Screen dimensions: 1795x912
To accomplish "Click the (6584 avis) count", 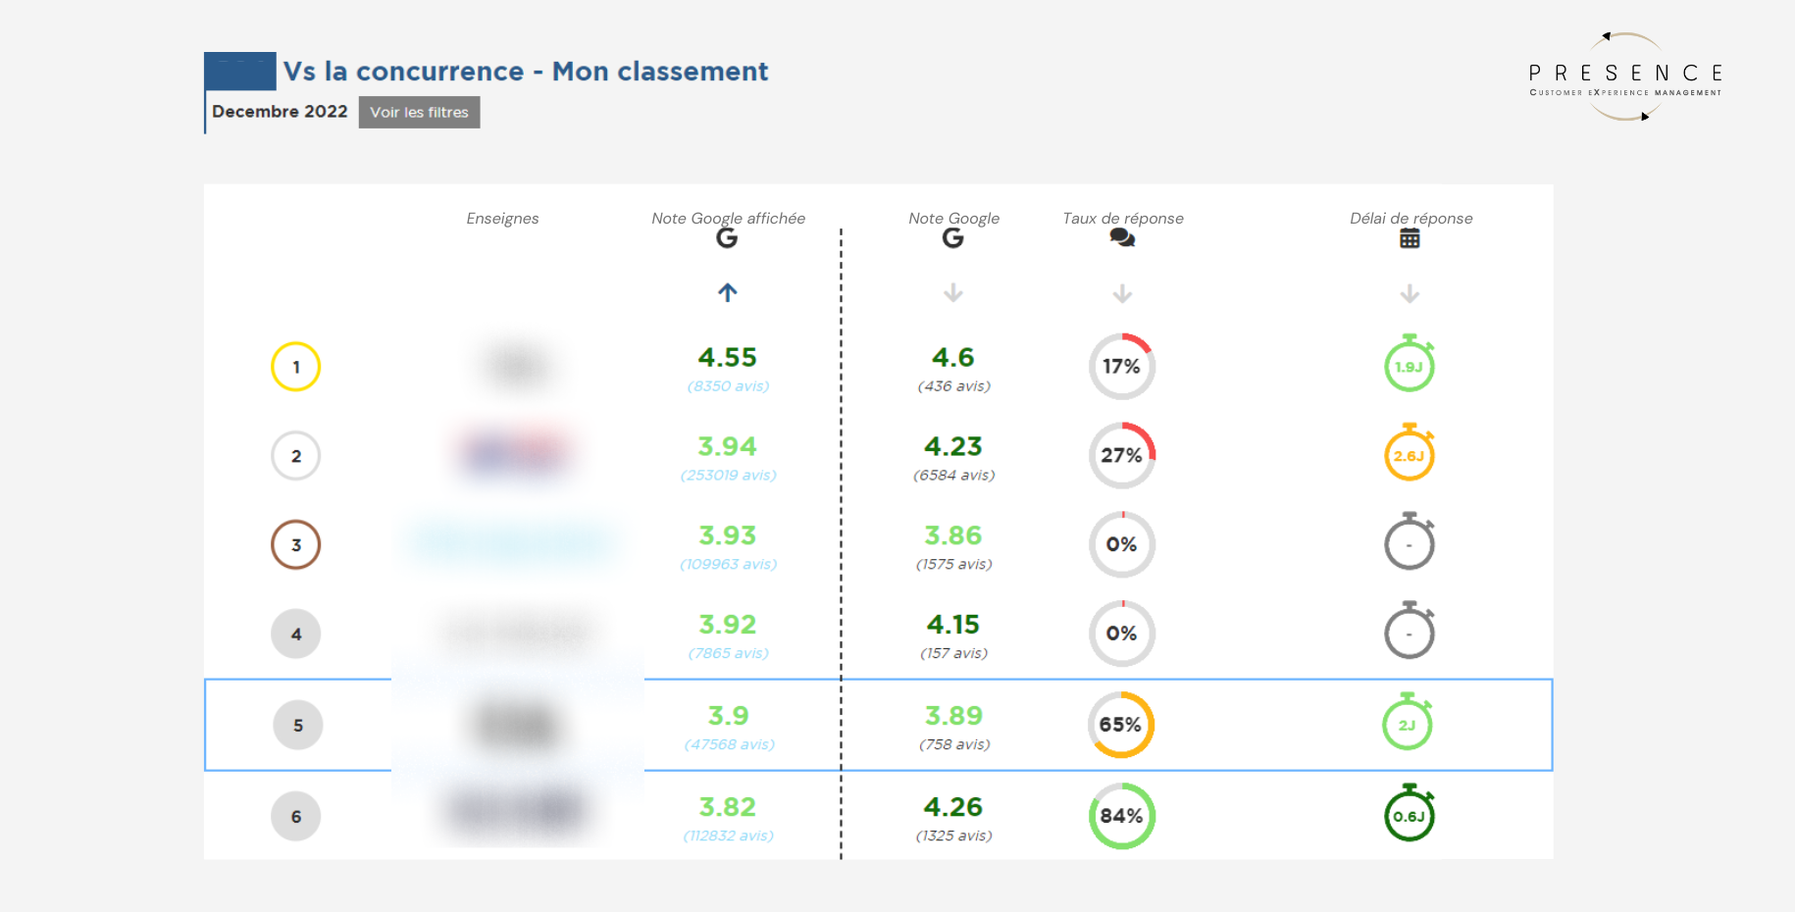I will (x=953, y=476).
